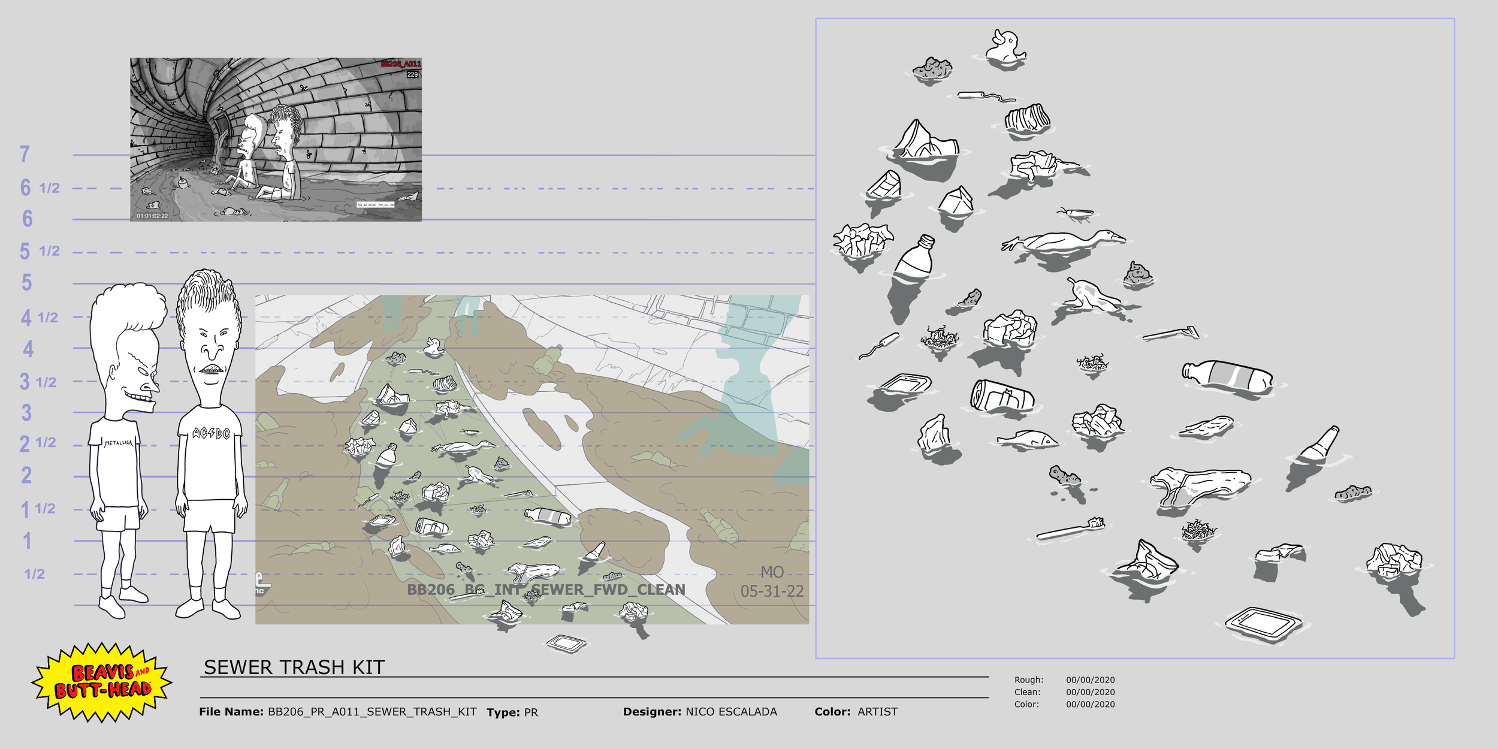
Task: Click the SEWER TRASH KIT title
Action: point(294,668)
